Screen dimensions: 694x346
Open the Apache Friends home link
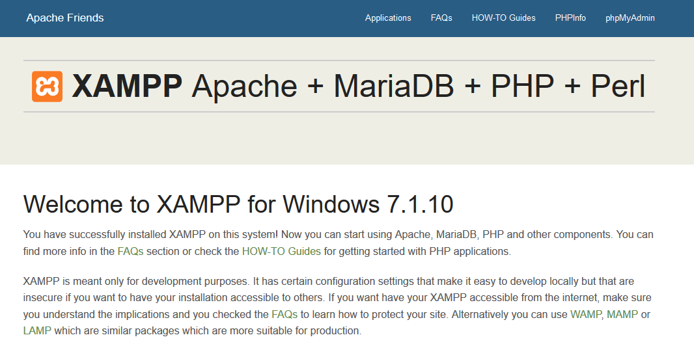click(x=65, y=18)
